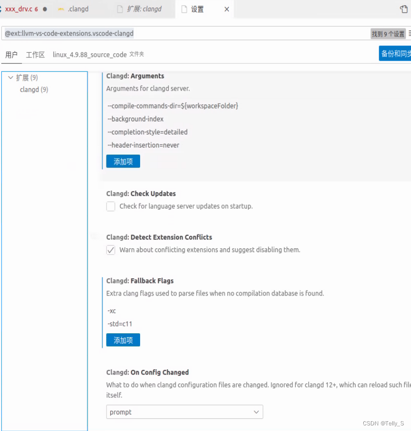
Task: Disable warning about conflicting extensions
Action: (x=110, y=250)
